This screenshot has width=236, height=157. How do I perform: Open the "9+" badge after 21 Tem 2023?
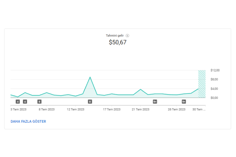tap(155, 102)
